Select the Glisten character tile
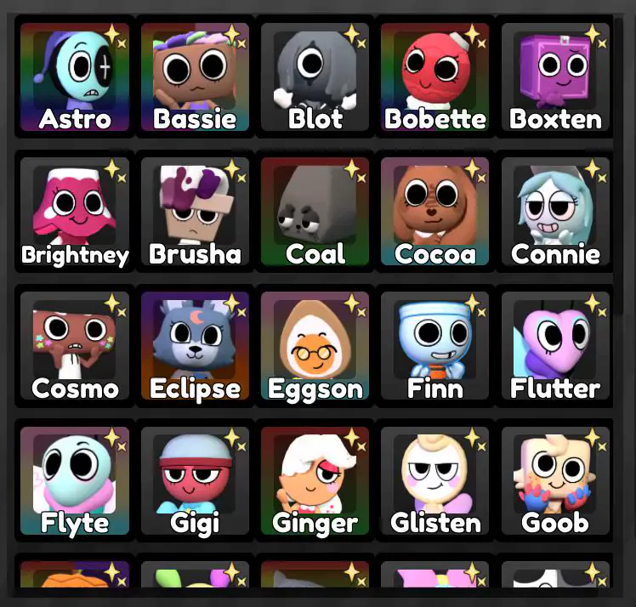Image resolution: width=636 pixels, height=607 pixels. [435, 480]
